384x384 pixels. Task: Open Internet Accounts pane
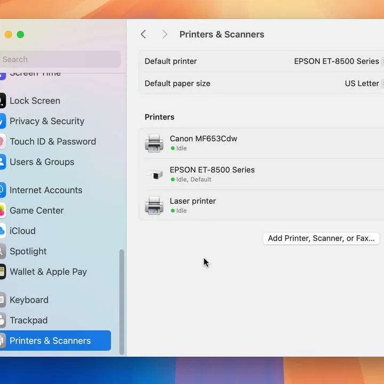(x=46, y=190)
